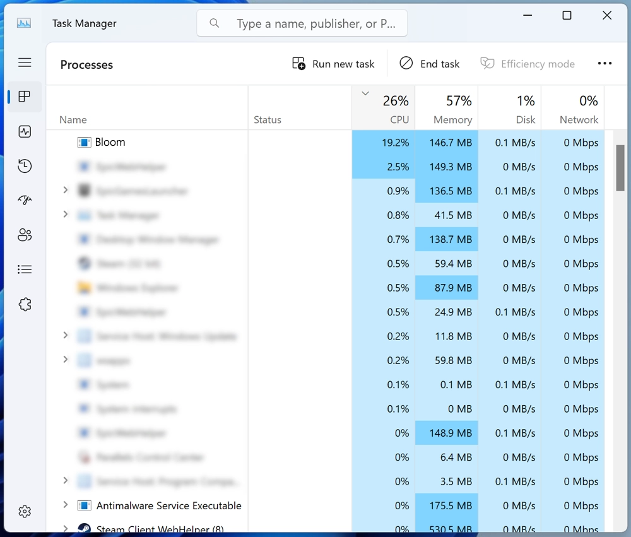The width and height of the screenshot is (631, 537).
Task: Expand the Steam Client WebHelper process group
Action: coord(66,529)
